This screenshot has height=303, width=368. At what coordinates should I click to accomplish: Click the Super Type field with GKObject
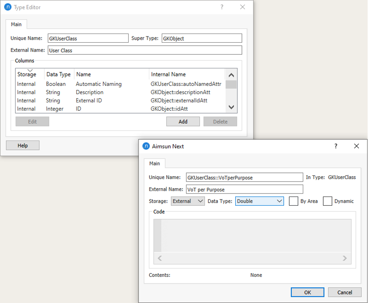click(202, 38)
